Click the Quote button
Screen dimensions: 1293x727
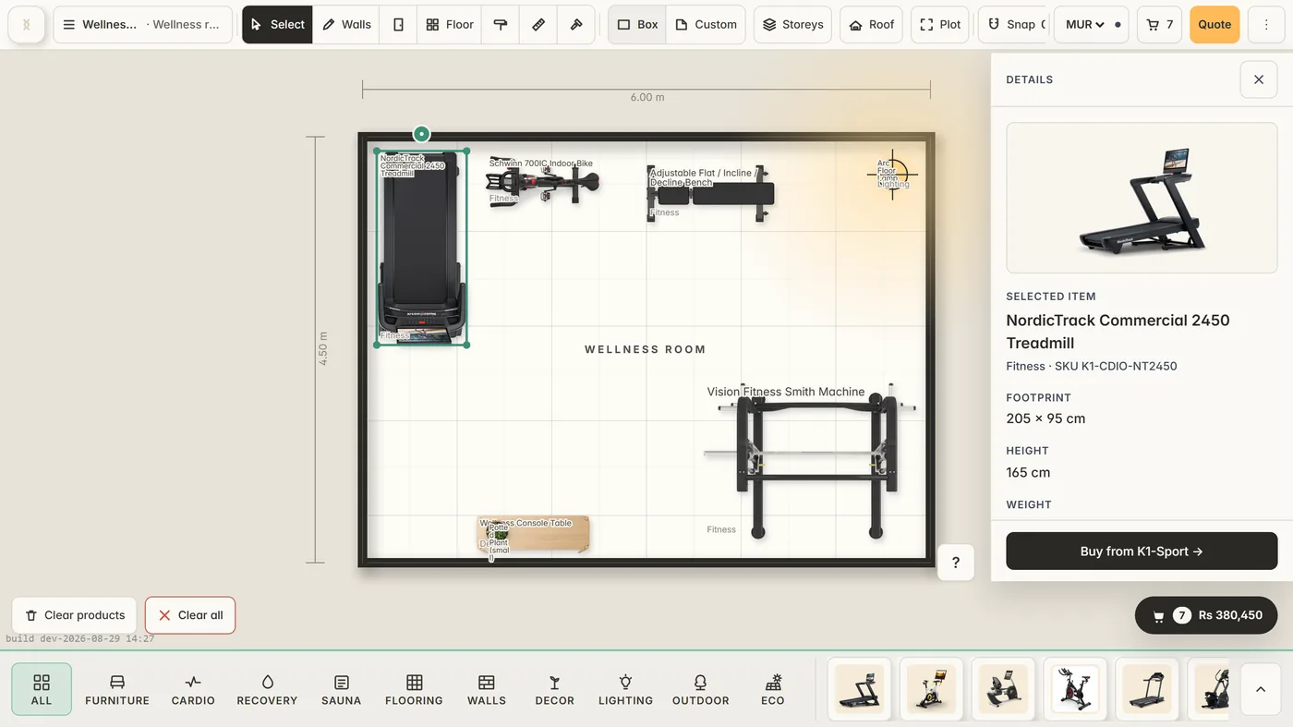click(1214, 25)
